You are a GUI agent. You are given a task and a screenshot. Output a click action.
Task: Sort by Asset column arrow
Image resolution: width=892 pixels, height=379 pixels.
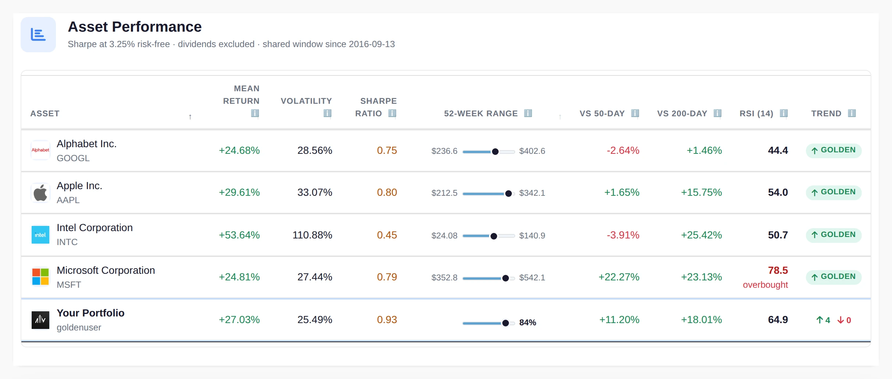pyautogui.click(x=190, y=117)
